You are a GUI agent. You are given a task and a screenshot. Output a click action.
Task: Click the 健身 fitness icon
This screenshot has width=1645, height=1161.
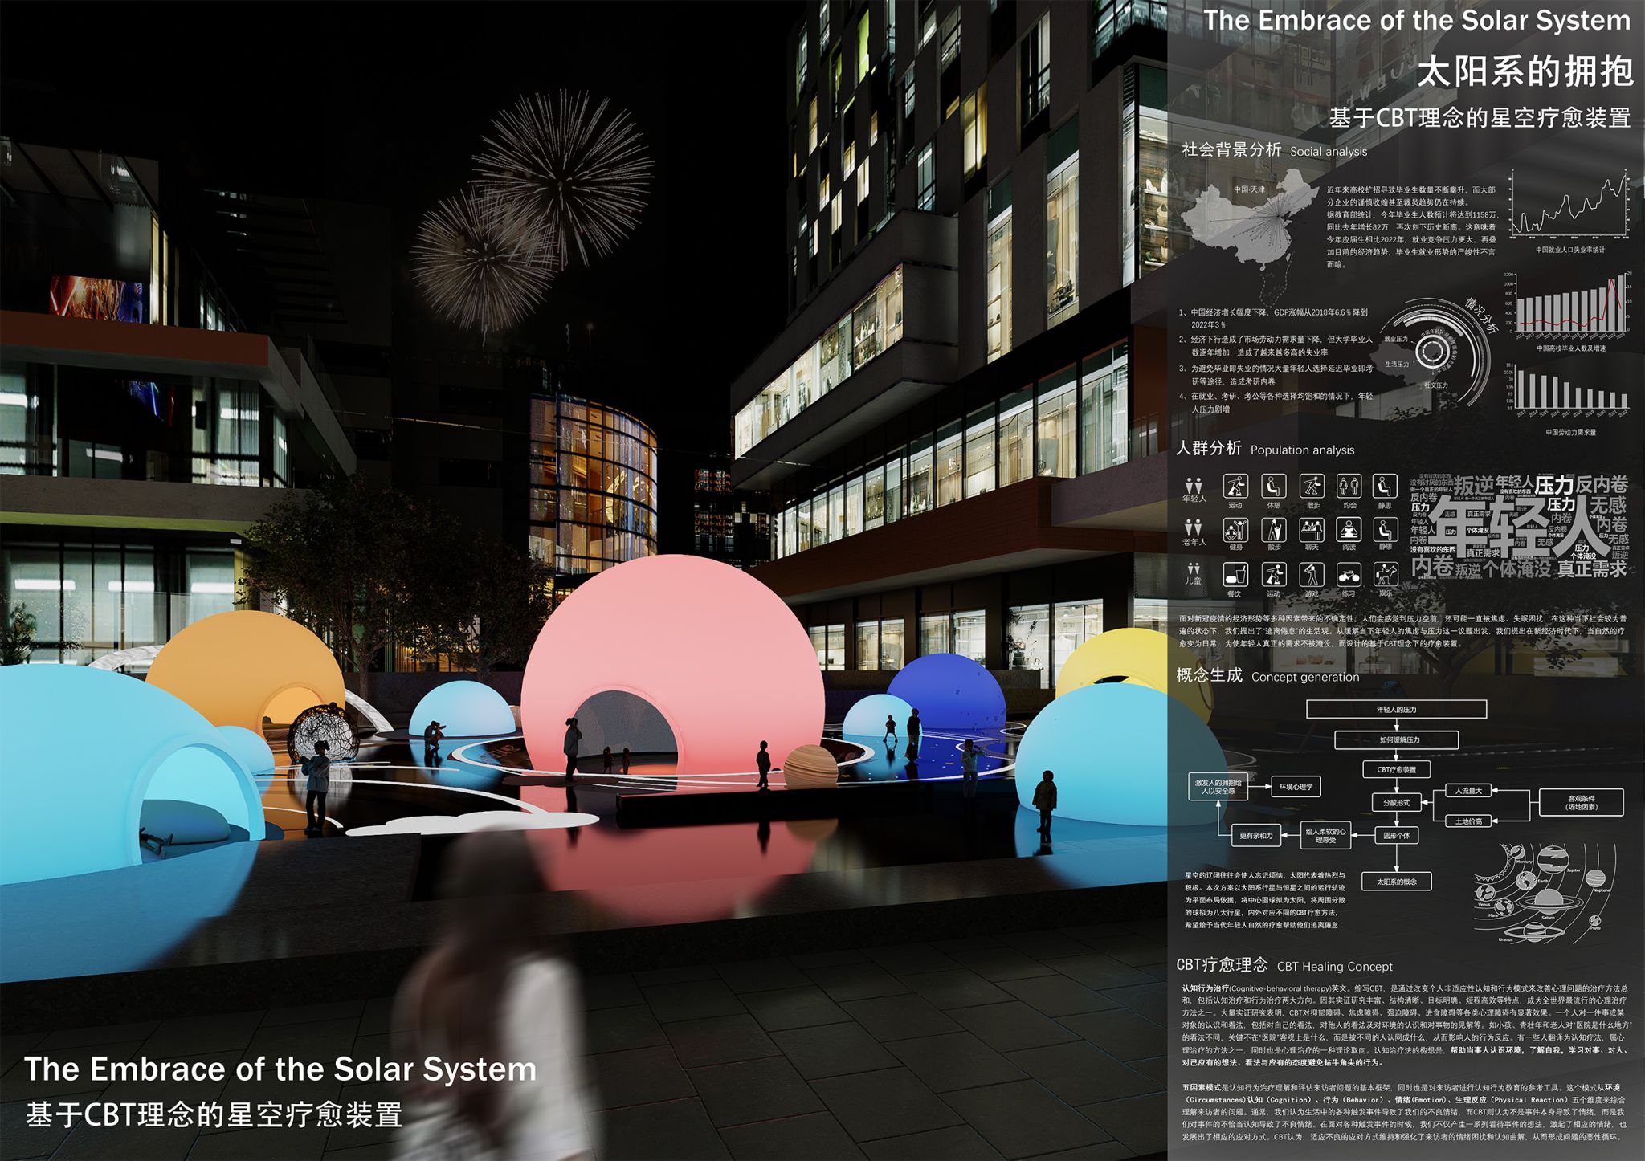point(1235,530)
